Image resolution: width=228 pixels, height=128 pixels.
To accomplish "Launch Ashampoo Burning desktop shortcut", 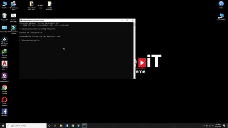I will point(5,42).
